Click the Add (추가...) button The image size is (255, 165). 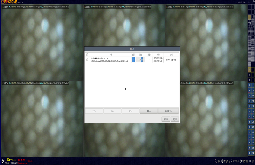coord(149,111)
